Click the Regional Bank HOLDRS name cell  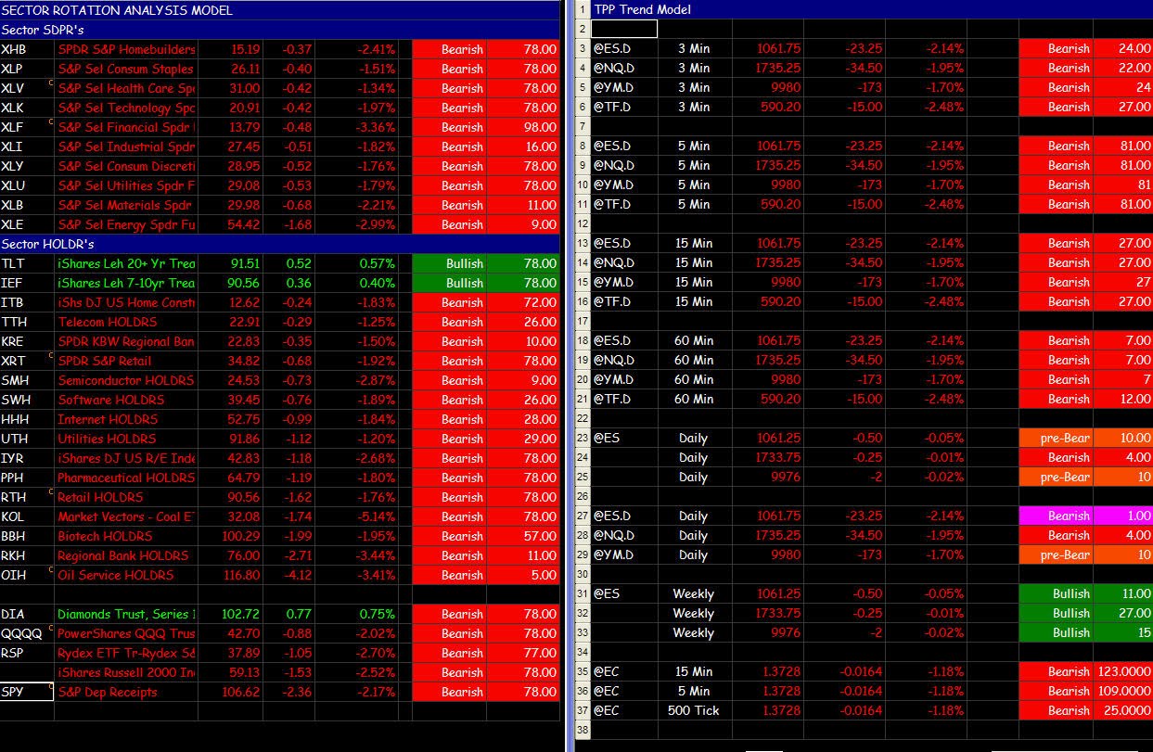(x=126, y=555)
